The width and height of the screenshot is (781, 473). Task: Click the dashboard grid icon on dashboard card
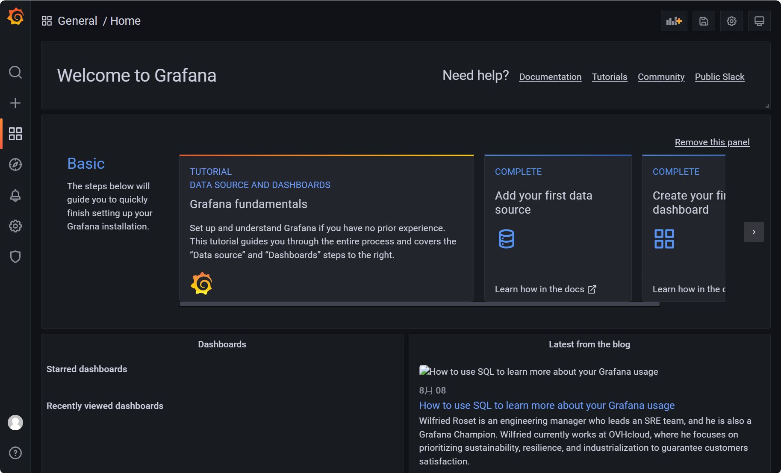pyautogui.click(x=664, y=239)
